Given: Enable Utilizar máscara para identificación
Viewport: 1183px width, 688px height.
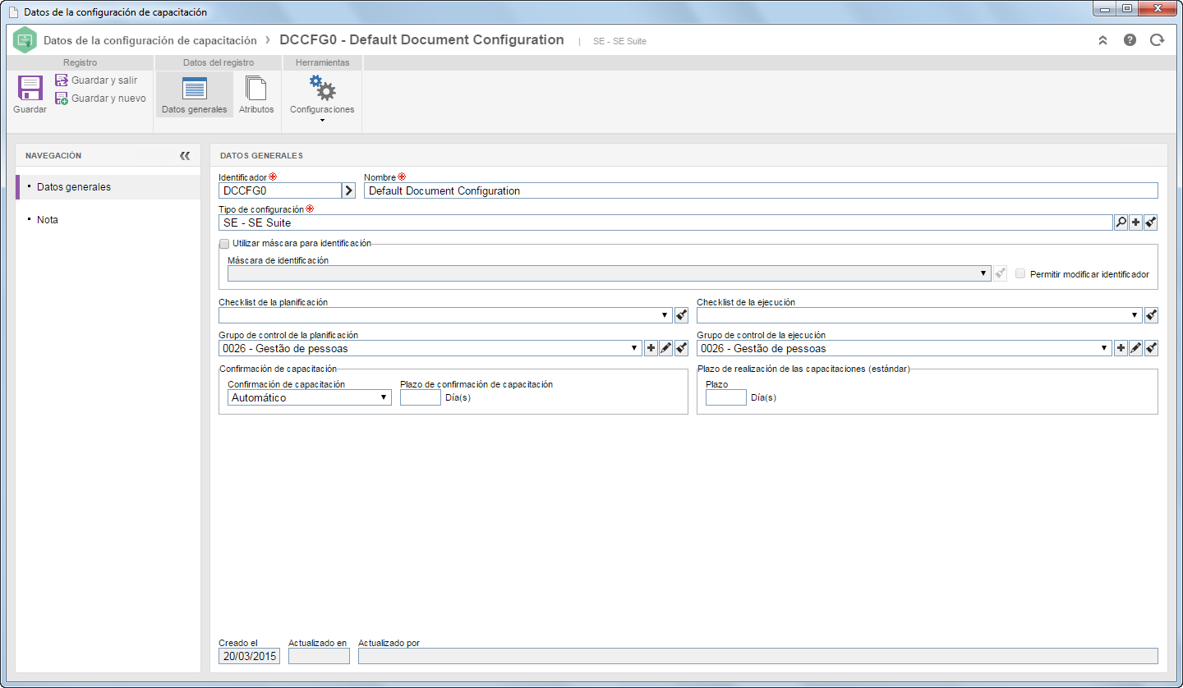Looking at the screenshot, I should [x=224, y=244].
